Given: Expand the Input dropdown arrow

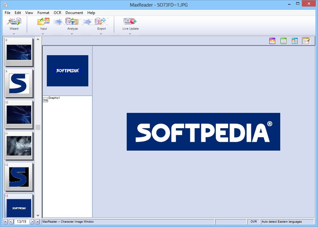Looking at the screenshot, I should click(x=43, y=34).
